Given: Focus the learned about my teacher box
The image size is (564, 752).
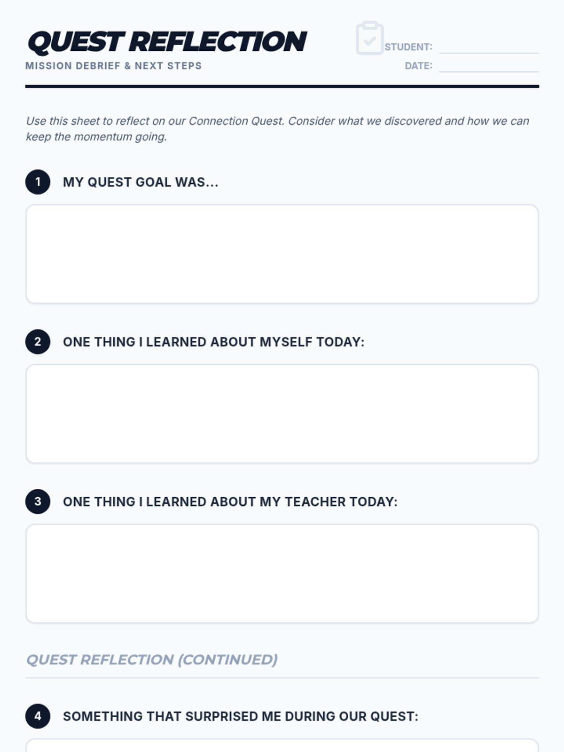Looking at the screenshot, I should (x=282, y=573).
